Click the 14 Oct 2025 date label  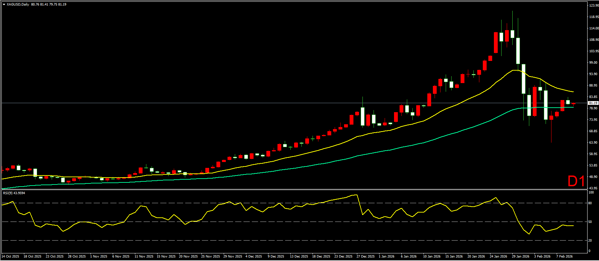[x=10, y=256]
